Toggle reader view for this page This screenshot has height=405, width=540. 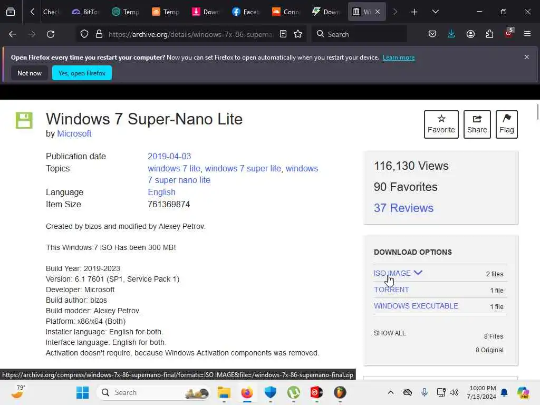[x=283, y=34]
